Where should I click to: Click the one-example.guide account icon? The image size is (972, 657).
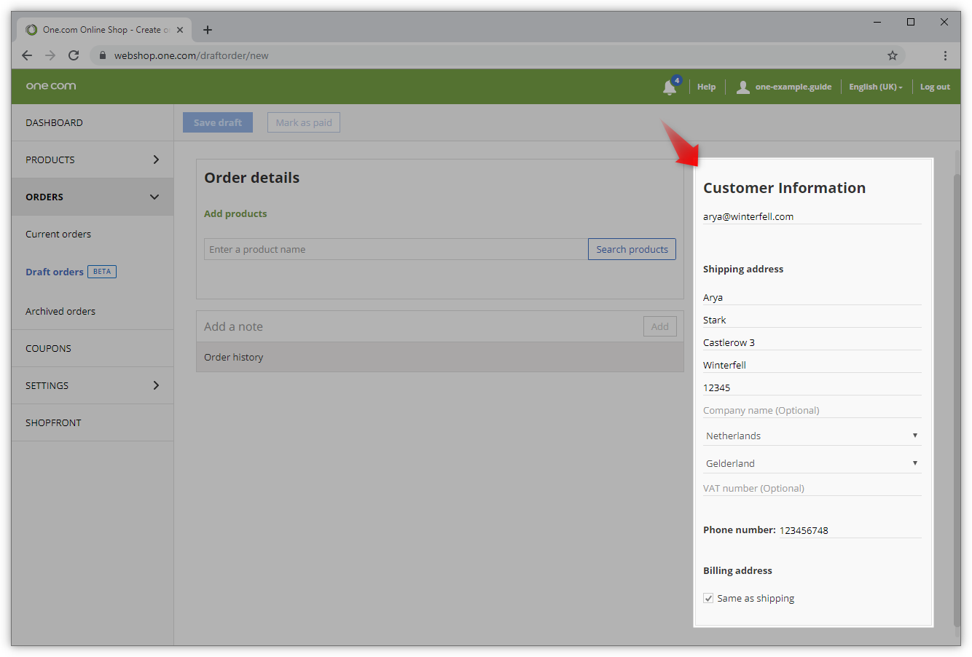click(x=742, y=86)
